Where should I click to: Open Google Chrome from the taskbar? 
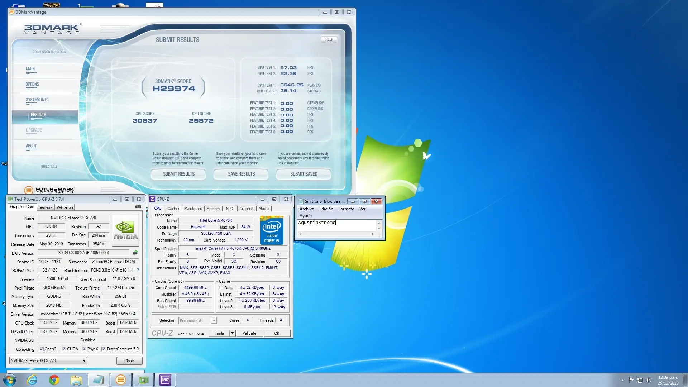coord(54,380)
